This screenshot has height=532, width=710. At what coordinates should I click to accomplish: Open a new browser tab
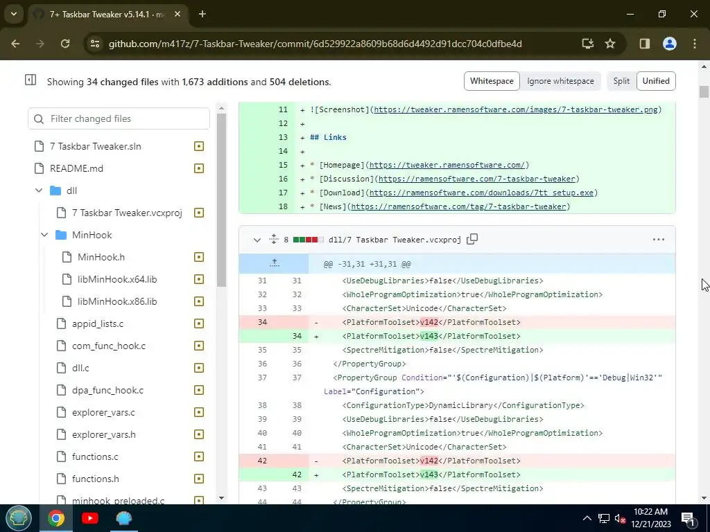(202, 14)
